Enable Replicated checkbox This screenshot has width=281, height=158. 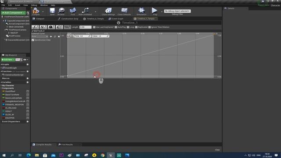pos(136,27)
